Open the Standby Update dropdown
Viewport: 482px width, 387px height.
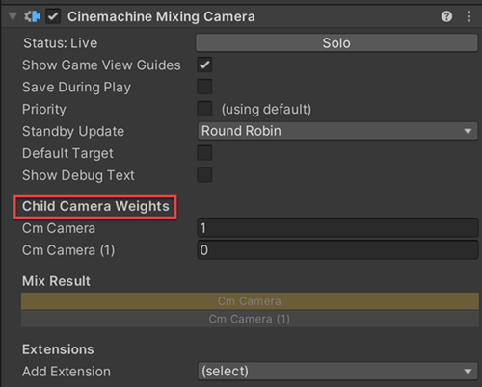pyautogui.click(x=337, y=131)
